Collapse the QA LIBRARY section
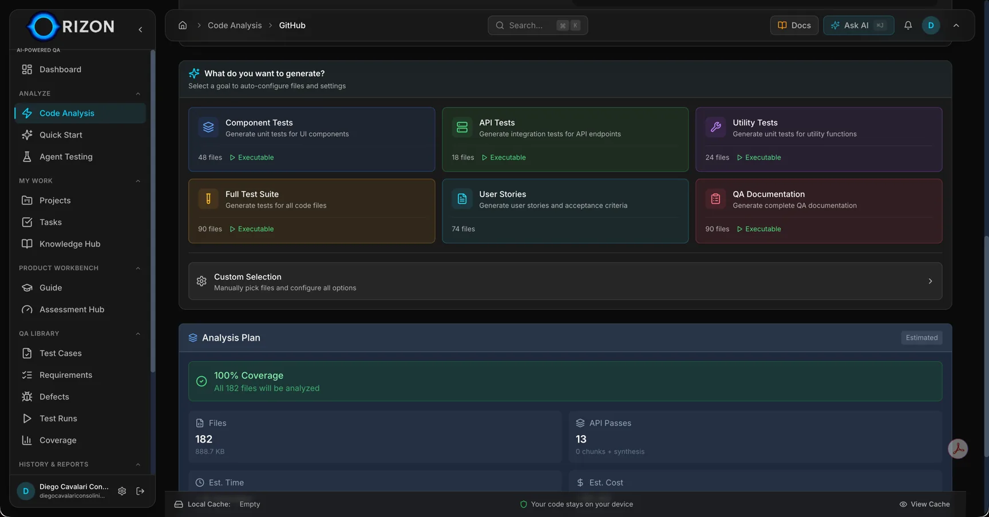The image size is (989, 517). [x=138, y=333]
